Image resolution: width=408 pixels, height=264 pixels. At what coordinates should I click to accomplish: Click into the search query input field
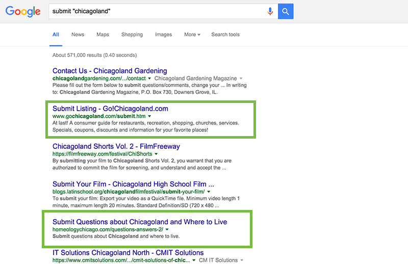[x=153, y=11]
